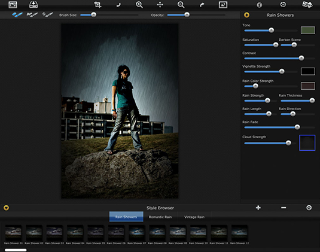Click the save image icon
The width and height of the screenshot is (320, 252).
coord(33,5)
